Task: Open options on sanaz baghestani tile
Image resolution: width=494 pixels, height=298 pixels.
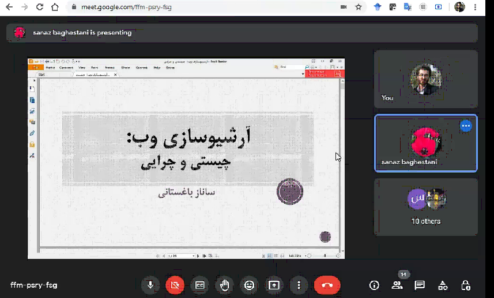Action: click(466, 126)
